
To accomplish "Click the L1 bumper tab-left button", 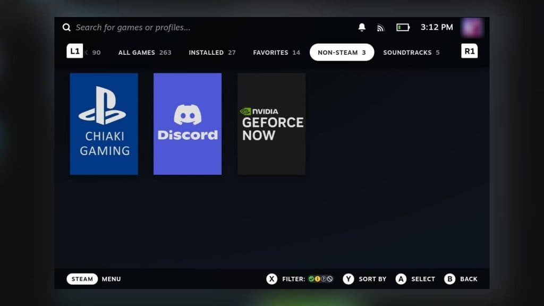I will [x=74, y=51].
